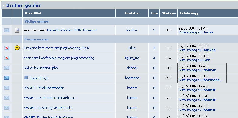Click view count 393
This screenshot has height=118, width=238.
click(x=169, y=30)
